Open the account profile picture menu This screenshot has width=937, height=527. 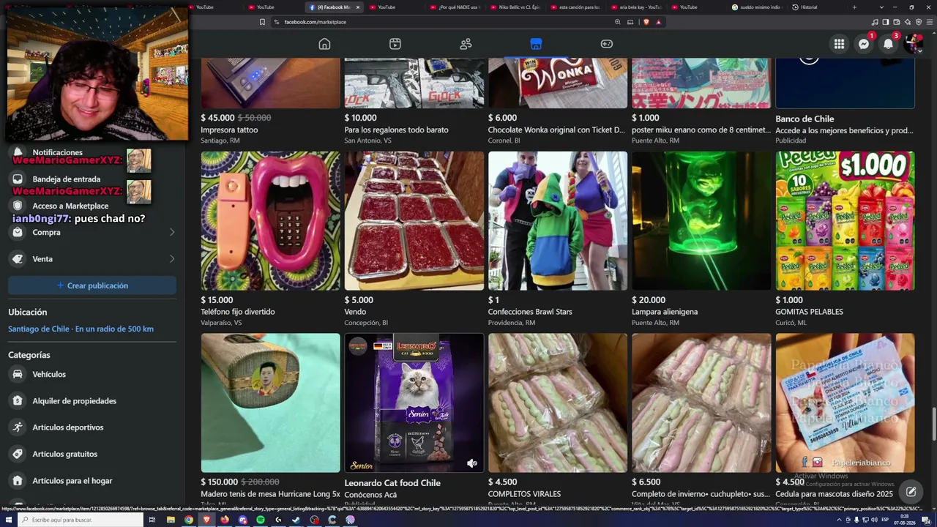(x=913, y=44)
